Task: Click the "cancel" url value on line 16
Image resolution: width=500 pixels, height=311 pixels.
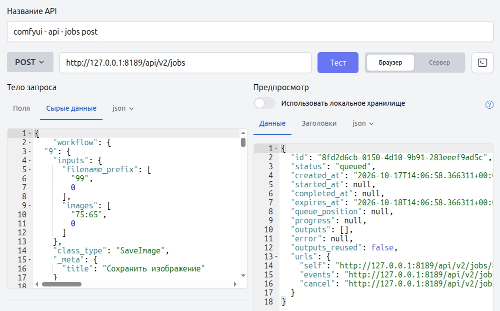Action: tap(418, 284)
